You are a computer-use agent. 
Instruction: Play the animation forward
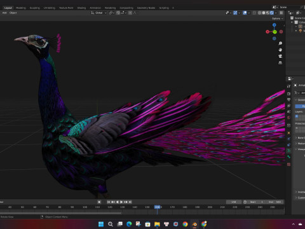coord(121,202)
